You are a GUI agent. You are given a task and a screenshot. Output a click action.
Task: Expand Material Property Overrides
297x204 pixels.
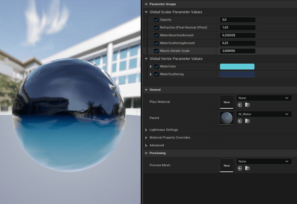click(x=146, y=137)
